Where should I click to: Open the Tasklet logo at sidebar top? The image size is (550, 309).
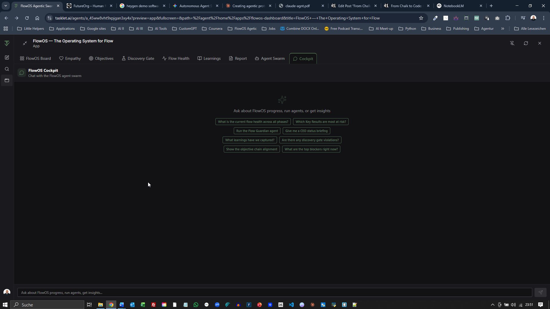click(x=7, y=43)
